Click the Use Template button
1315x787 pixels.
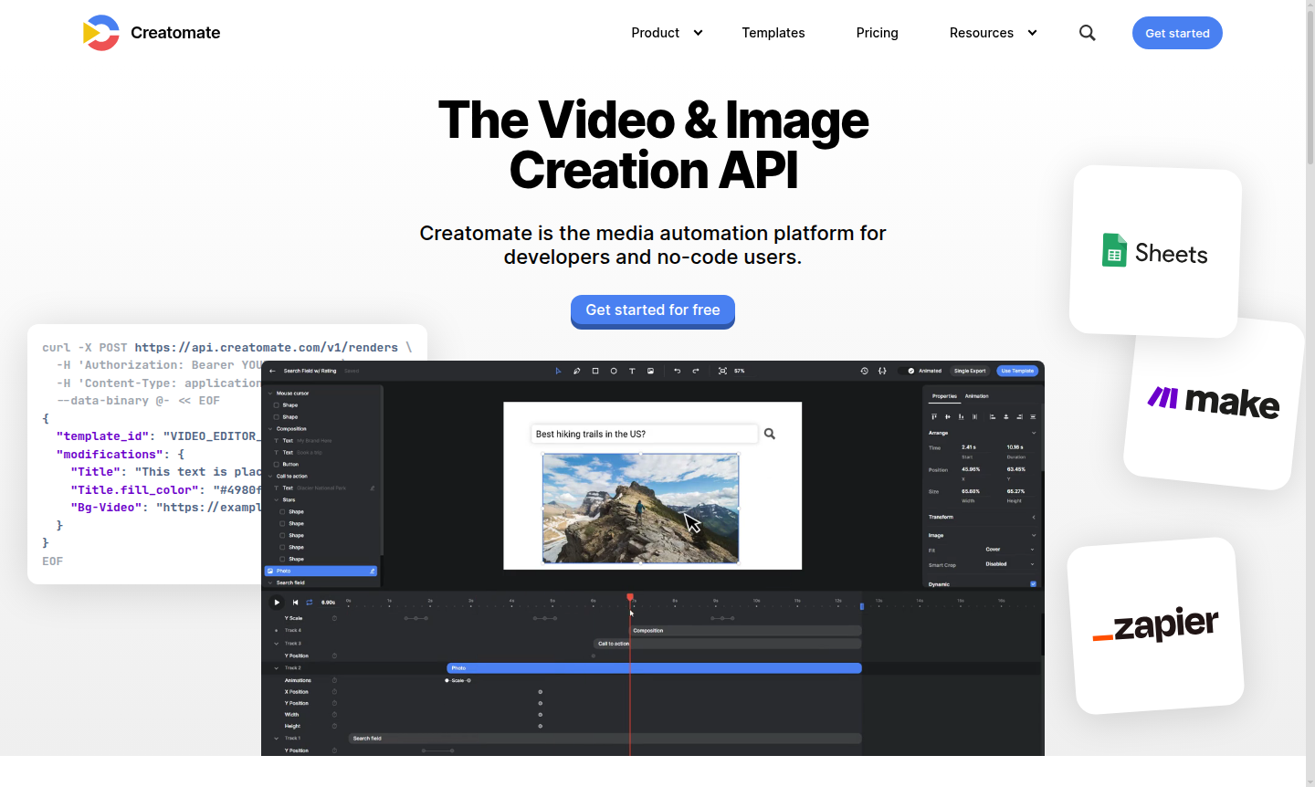[x=1017, y=371]
